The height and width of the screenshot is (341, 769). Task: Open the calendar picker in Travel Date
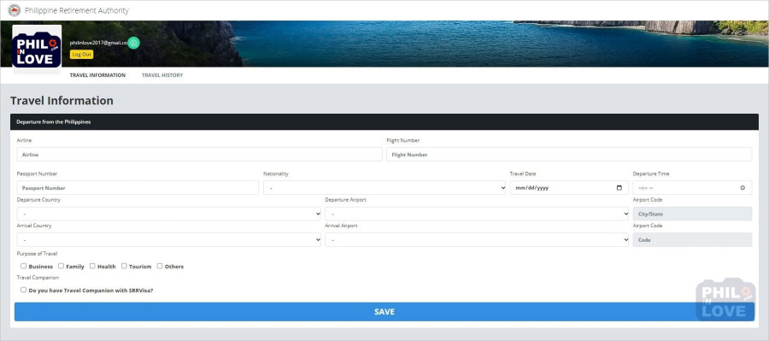click(619, 188)
